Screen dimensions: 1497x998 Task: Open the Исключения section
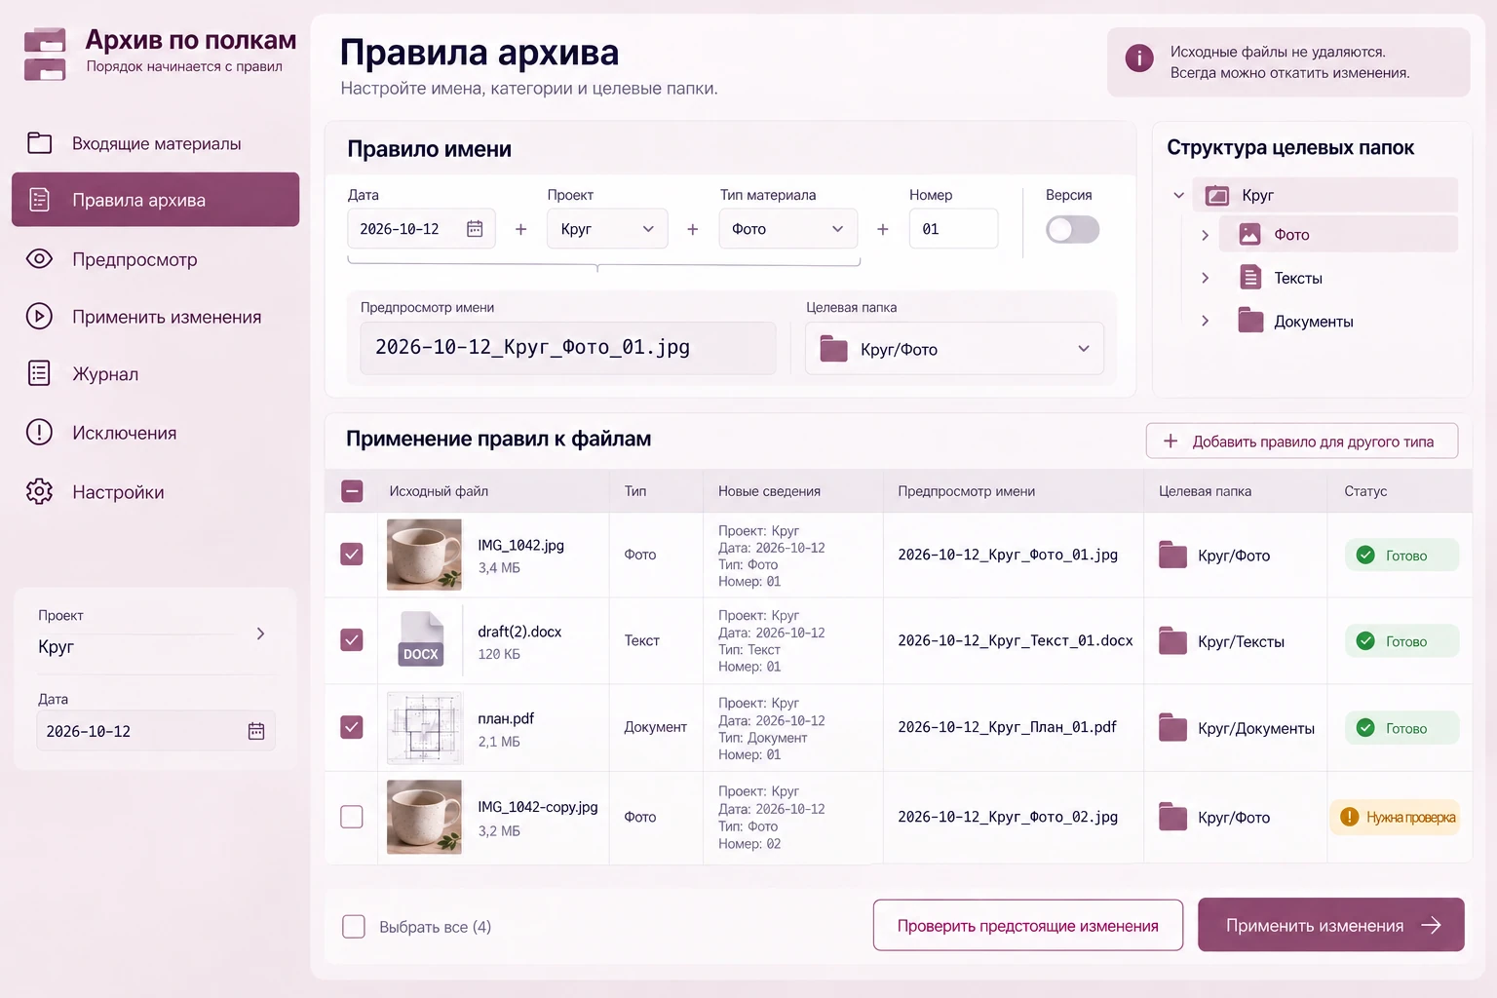(x=155, y=433)
